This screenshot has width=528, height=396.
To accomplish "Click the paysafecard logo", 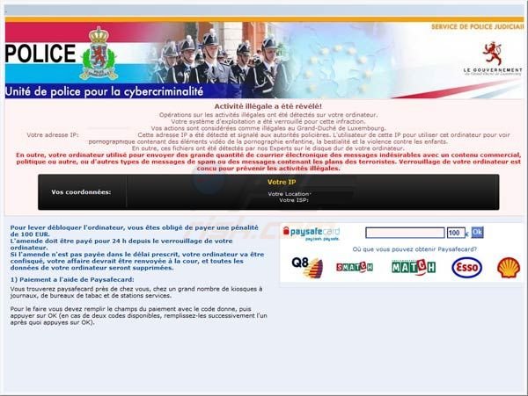I will [311, 234].
